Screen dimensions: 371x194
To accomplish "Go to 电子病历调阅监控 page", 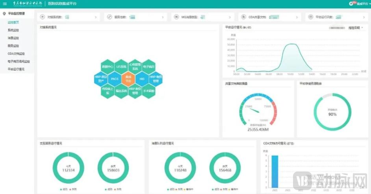I will click(19, 61).
